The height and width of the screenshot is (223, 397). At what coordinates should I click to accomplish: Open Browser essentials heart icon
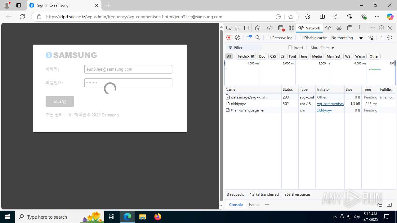point(364,17)
